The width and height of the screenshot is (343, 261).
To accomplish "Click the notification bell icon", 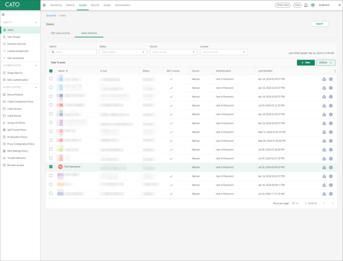I will [306, 5].
